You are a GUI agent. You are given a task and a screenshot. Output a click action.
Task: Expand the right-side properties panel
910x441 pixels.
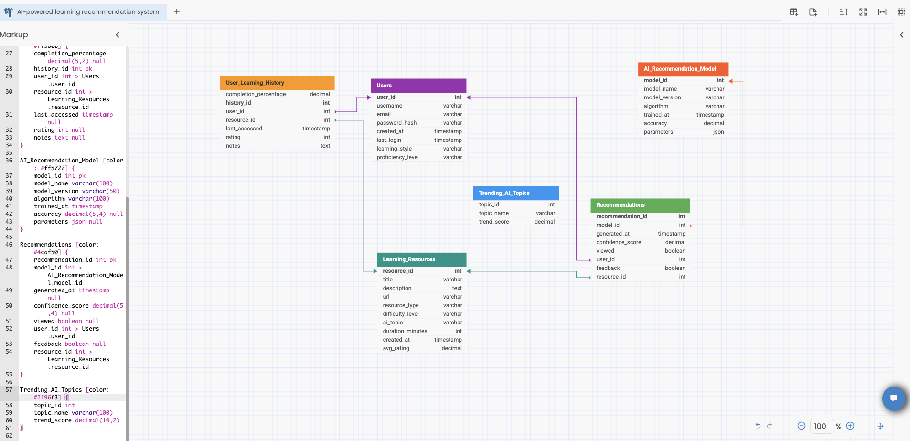click(x=902, y=34)
